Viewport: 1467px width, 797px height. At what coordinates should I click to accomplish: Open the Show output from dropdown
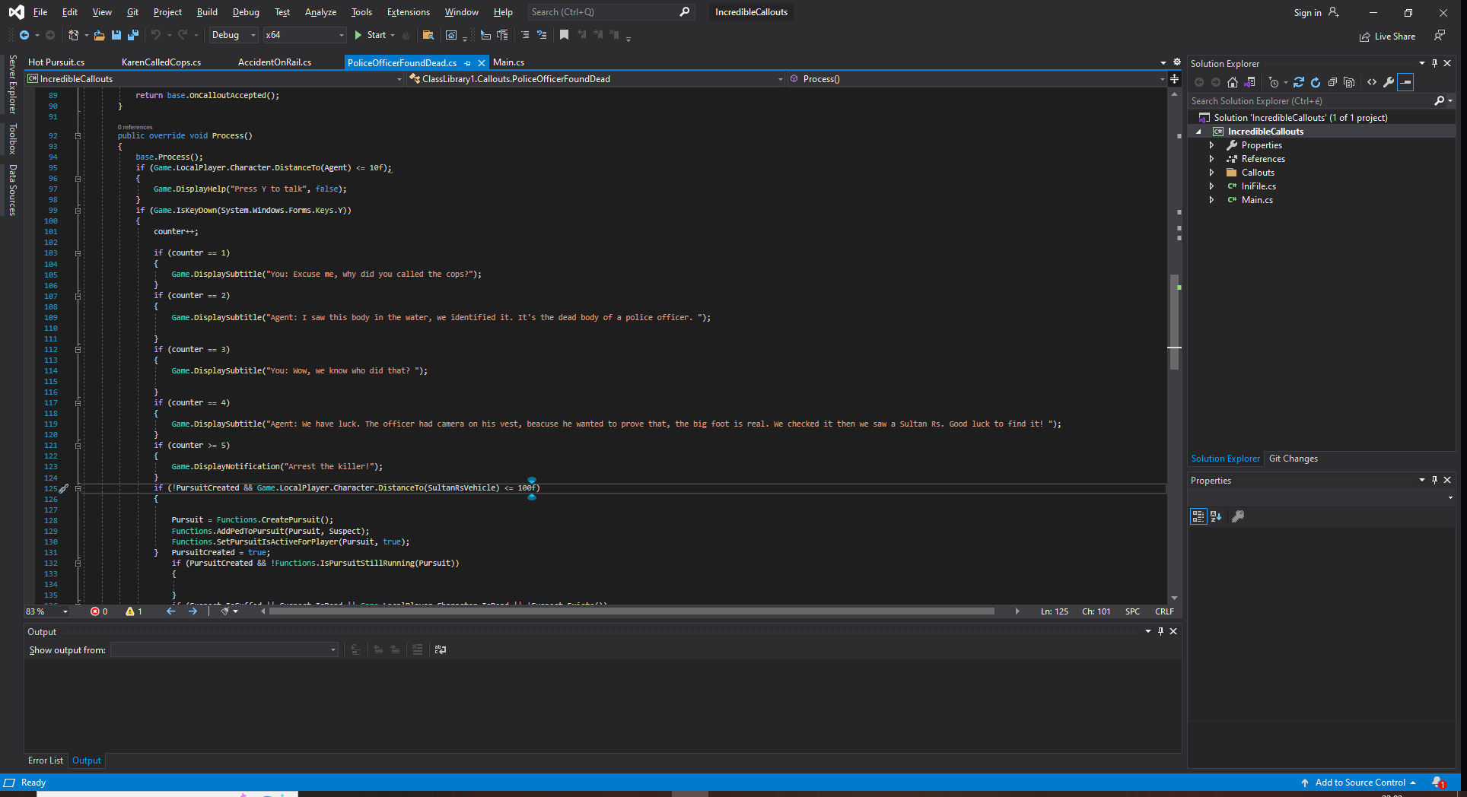[x=224, y=649]
